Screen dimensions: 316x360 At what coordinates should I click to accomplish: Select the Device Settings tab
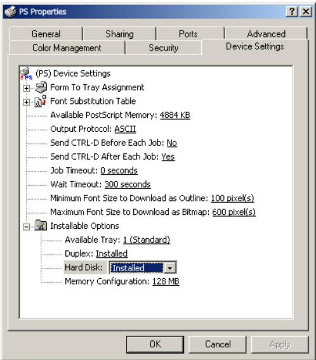[255, 47]
